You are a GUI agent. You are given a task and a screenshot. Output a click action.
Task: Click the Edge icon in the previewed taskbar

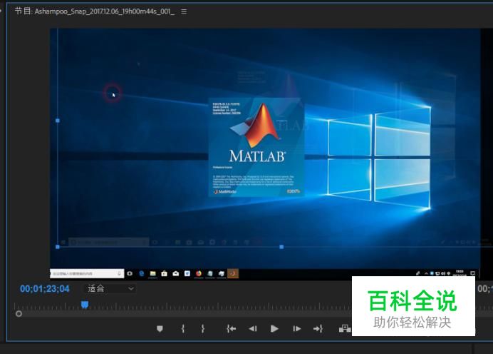(x=142, y=273)
